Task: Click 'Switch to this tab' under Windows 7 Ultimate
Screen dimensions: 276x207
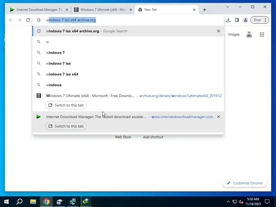Action: pos(66,105)
